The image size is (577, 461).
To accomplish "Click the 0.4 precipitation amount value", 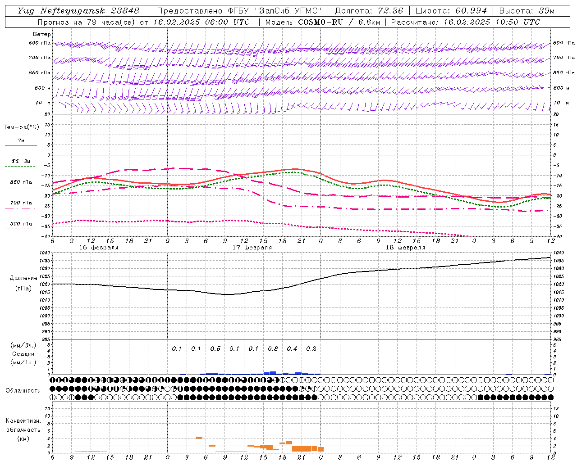I will [x=292, y=349].
